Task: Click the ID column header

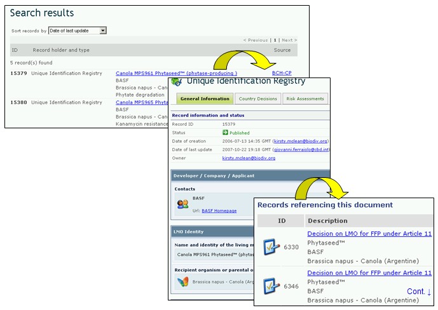Action: [15, 50]
